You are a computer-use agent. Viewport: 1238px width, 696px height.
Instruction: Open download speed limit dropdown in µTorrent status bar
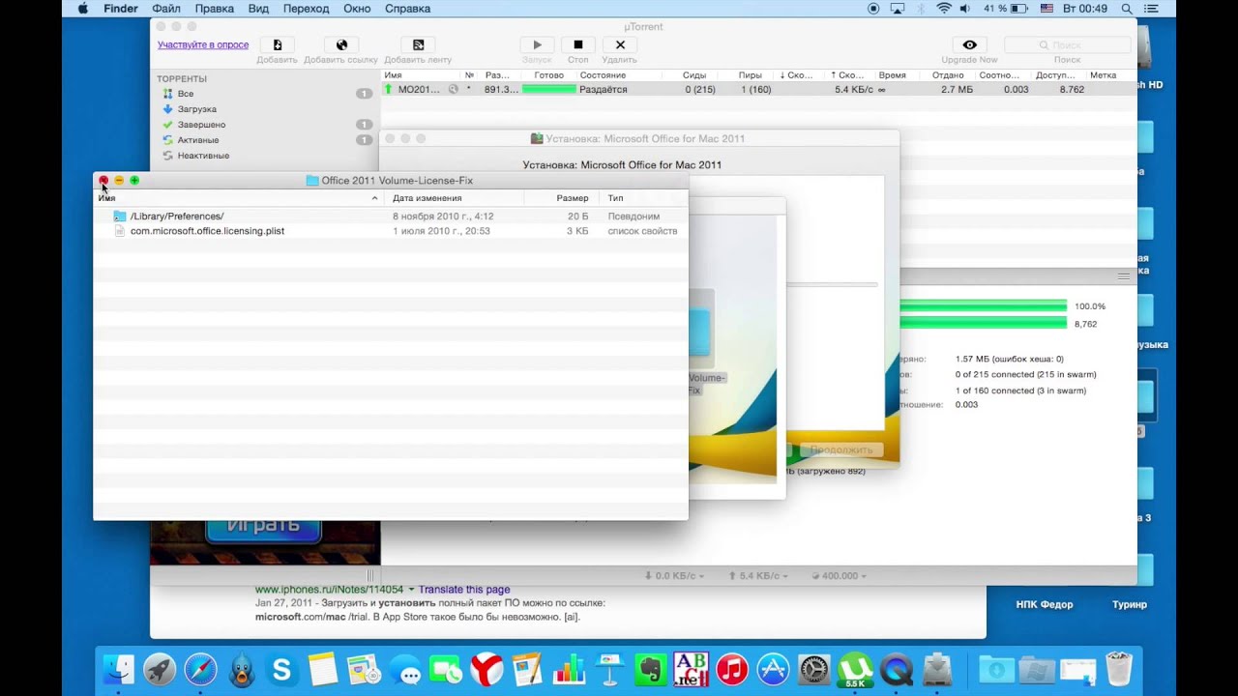pyautogui.click(x=674, y=575)
